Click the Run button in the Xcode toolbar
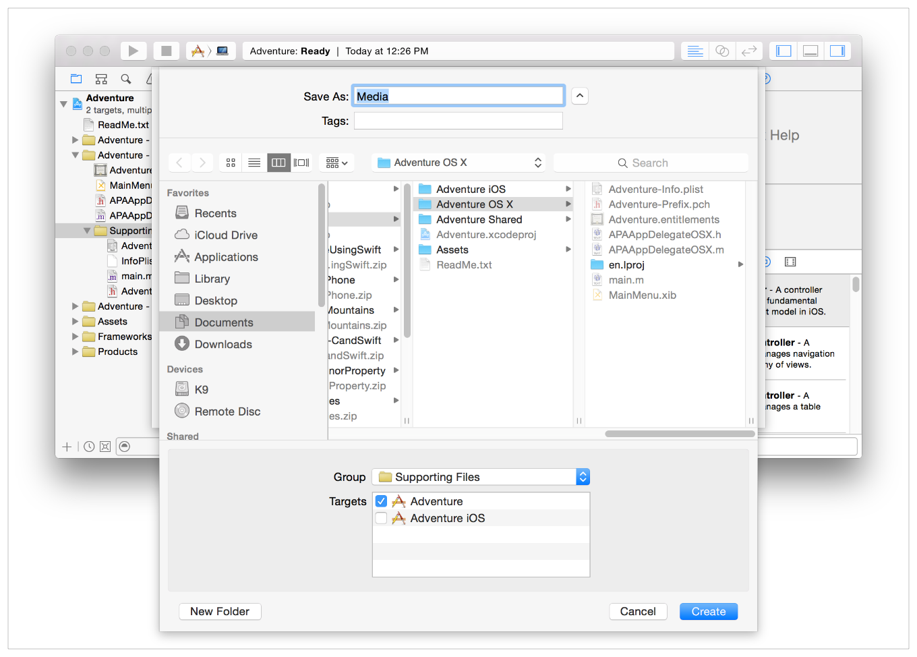 coord(133,50)
